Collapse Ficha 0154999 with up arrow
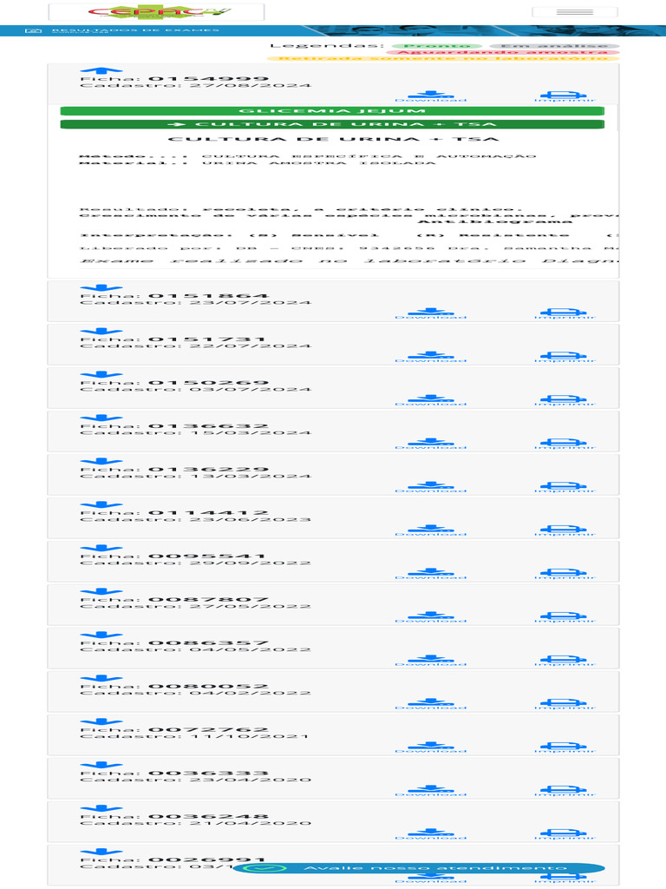Viewport: 666px width, 889px height. pyautogui.click(x=101, y=71)
